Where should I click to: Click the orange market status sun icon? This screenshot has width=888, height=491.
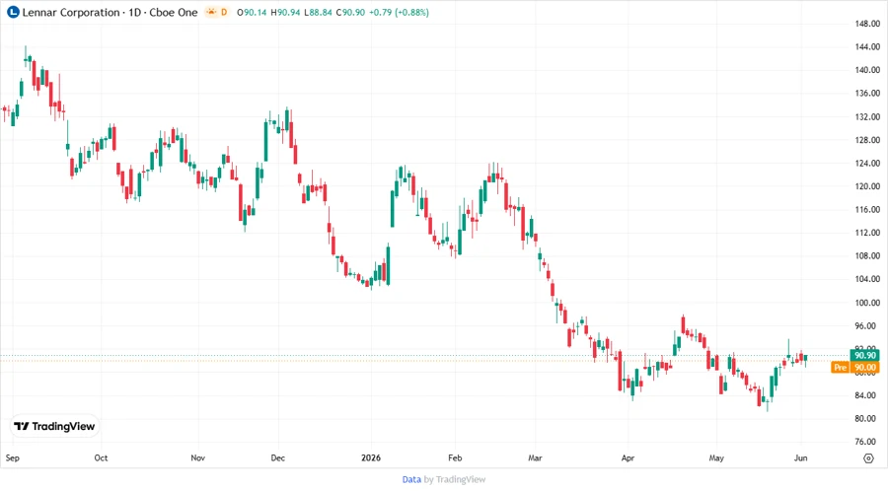(x=211, y=12)
